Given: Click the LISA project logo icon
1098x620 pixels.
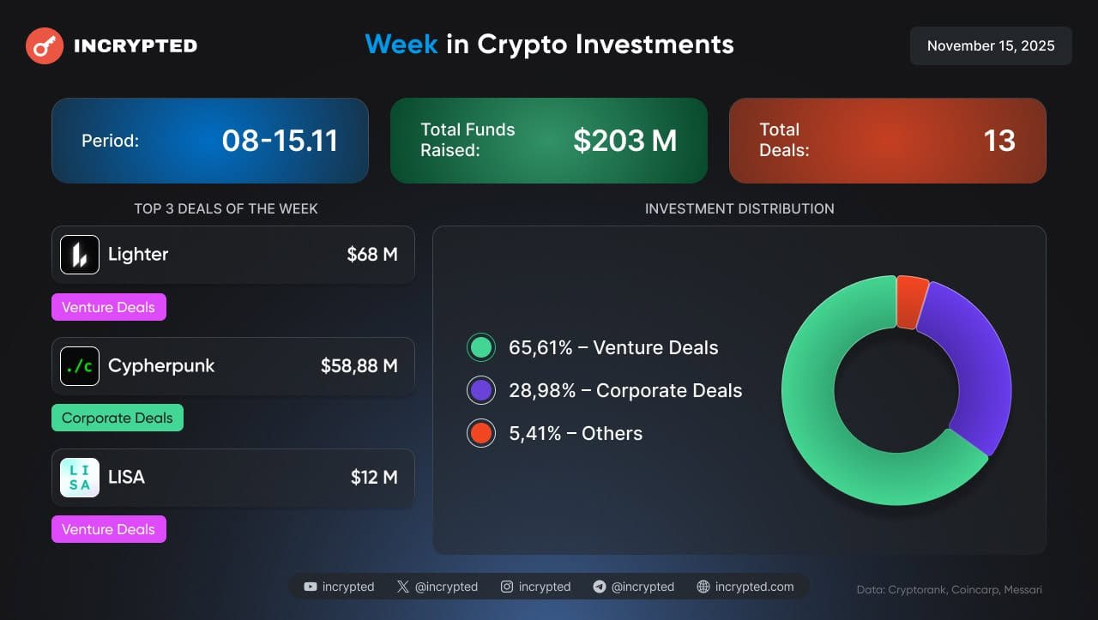Looking at the screenshot, I should point(80,478).
